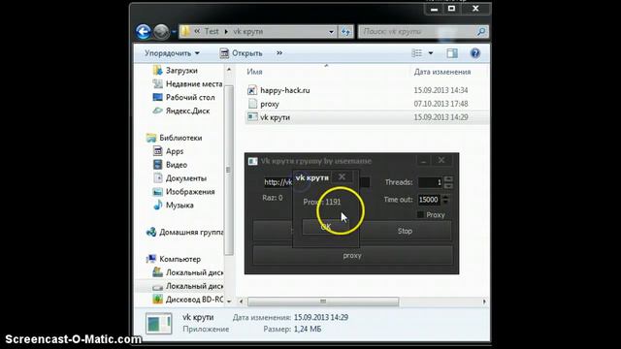Image resolution: width=621 pixels, height=349 pixels.
Task: Select the Загрузки folder icon
Action: 157,71
